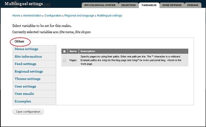Select the User emails vertical tab
This screenshot has width=206, height=127.
pyautogui.click(x=34, y=94)
